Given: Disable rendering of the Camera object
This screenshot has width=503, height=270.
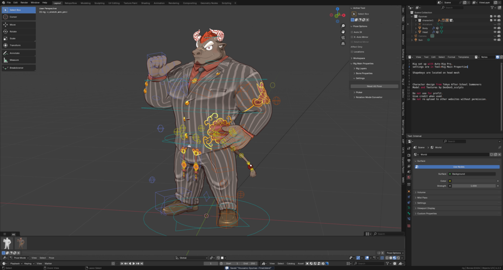Looking at the screenshot, I should pos(499,36).
